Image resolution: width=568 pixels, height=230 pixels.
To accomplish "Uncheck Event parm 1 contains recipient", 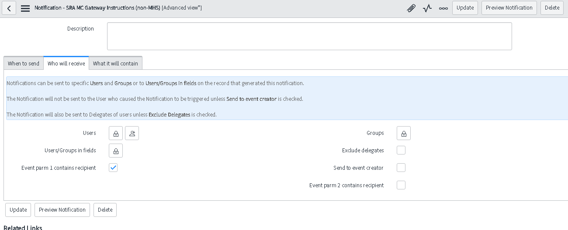I will pyautogui.click(x=113, y=168).
